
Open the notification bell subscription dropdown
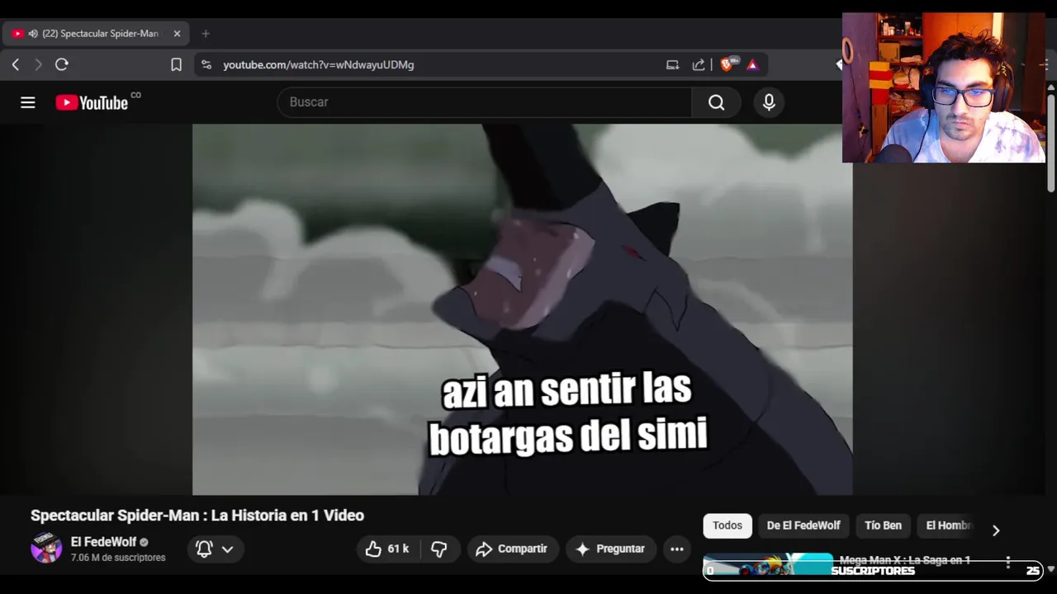point(215,549)
